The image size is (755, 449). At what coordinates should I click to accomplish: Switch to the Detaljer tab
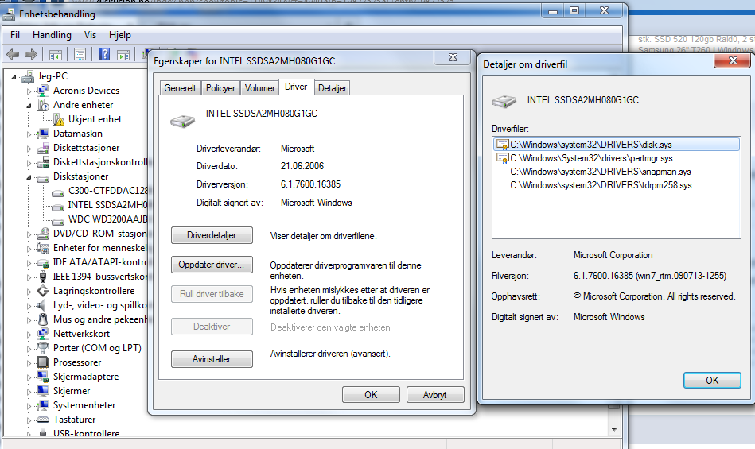pos(333,88)
